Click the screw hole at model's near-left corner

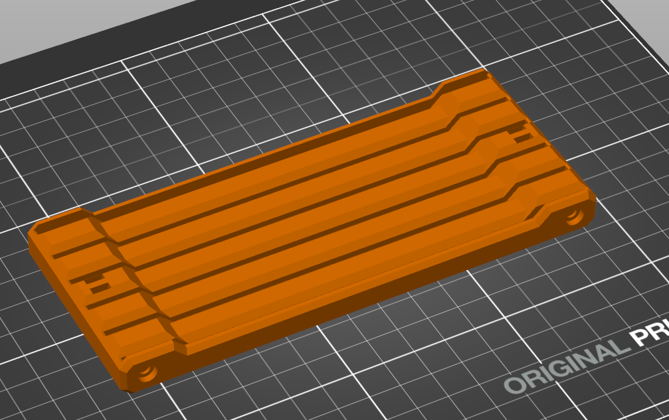(x=146, y=373)
